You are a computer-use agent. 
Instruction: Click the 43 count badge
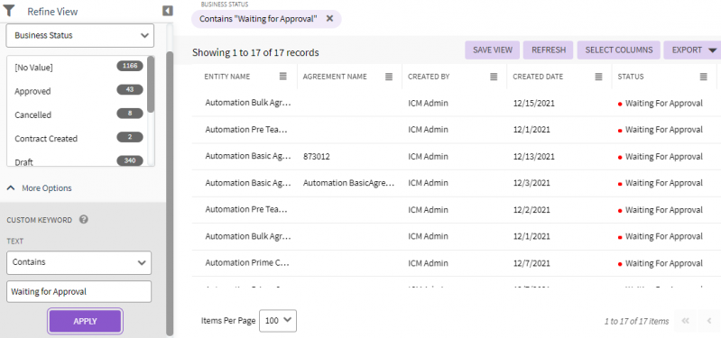(x=130, y=89)
